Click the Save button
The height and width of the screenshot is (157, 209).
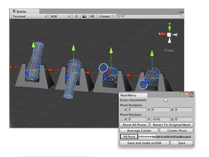(182, 143)
